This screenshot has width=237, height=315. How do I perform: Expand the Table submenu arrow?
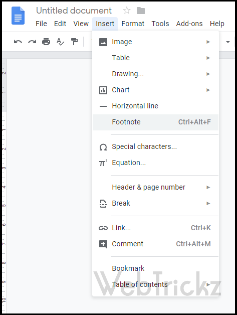(208, 58)
